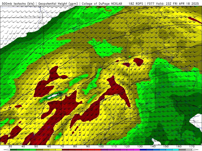Click the 'Geopotential Height (gpm)' header text
Screen dimensions: 202x151
[58, 4]
